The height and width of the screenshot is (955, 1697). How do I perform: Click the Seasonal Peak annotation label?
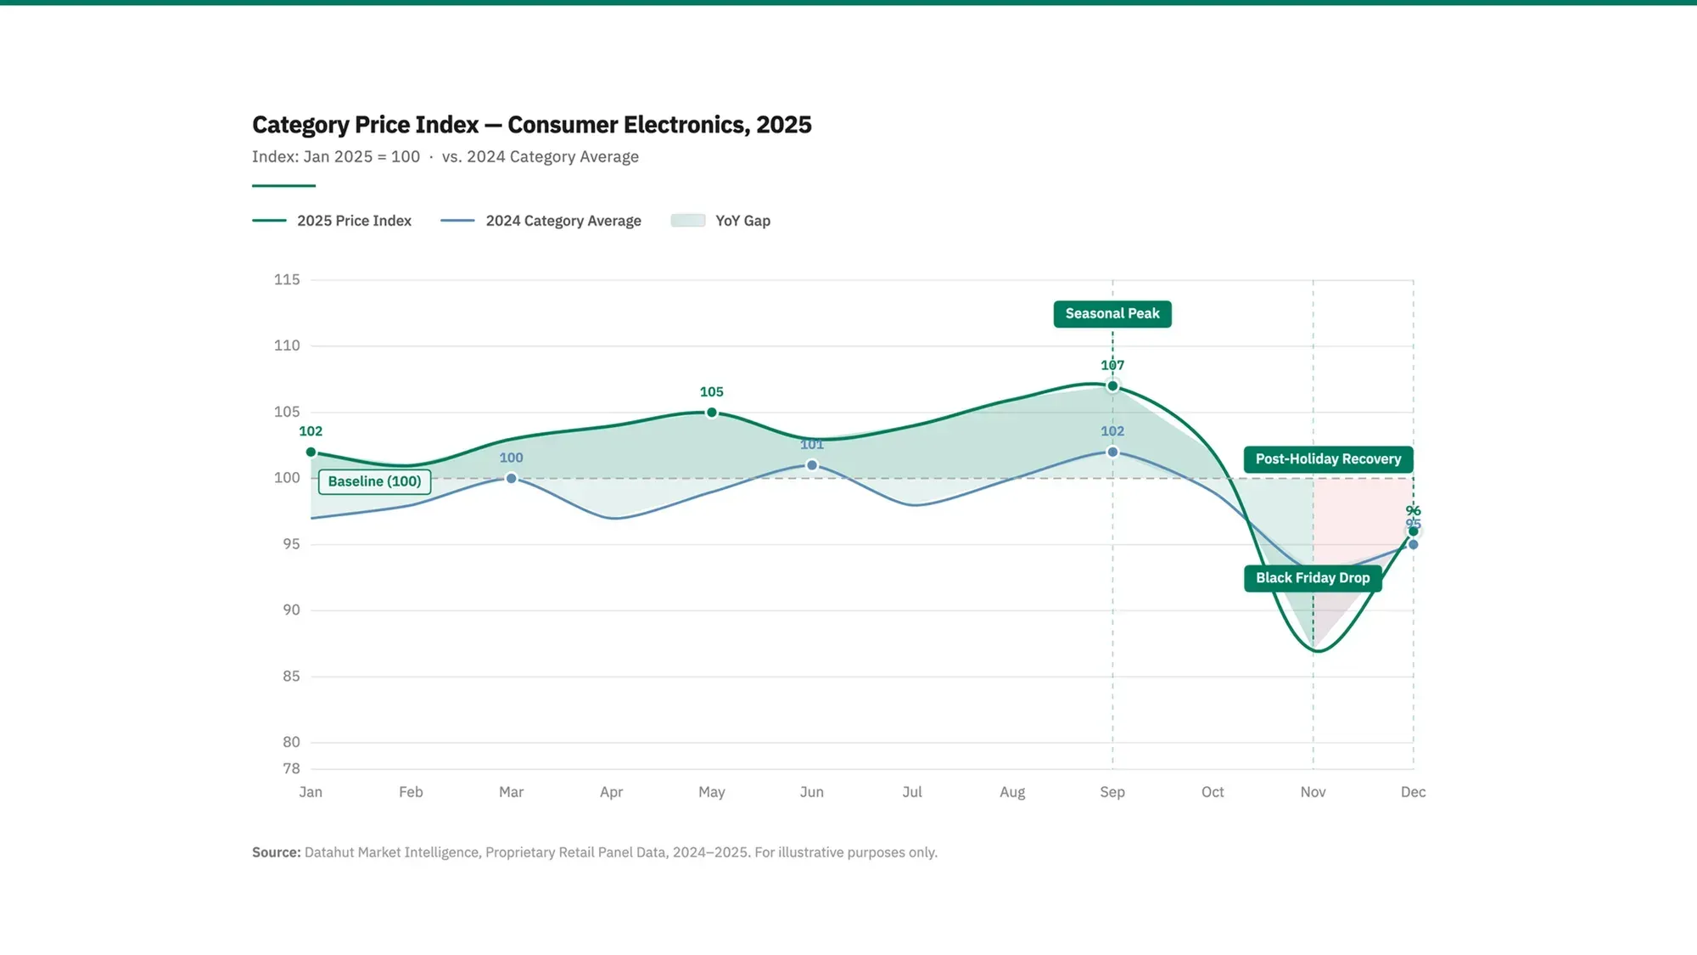coord(1112,314)
